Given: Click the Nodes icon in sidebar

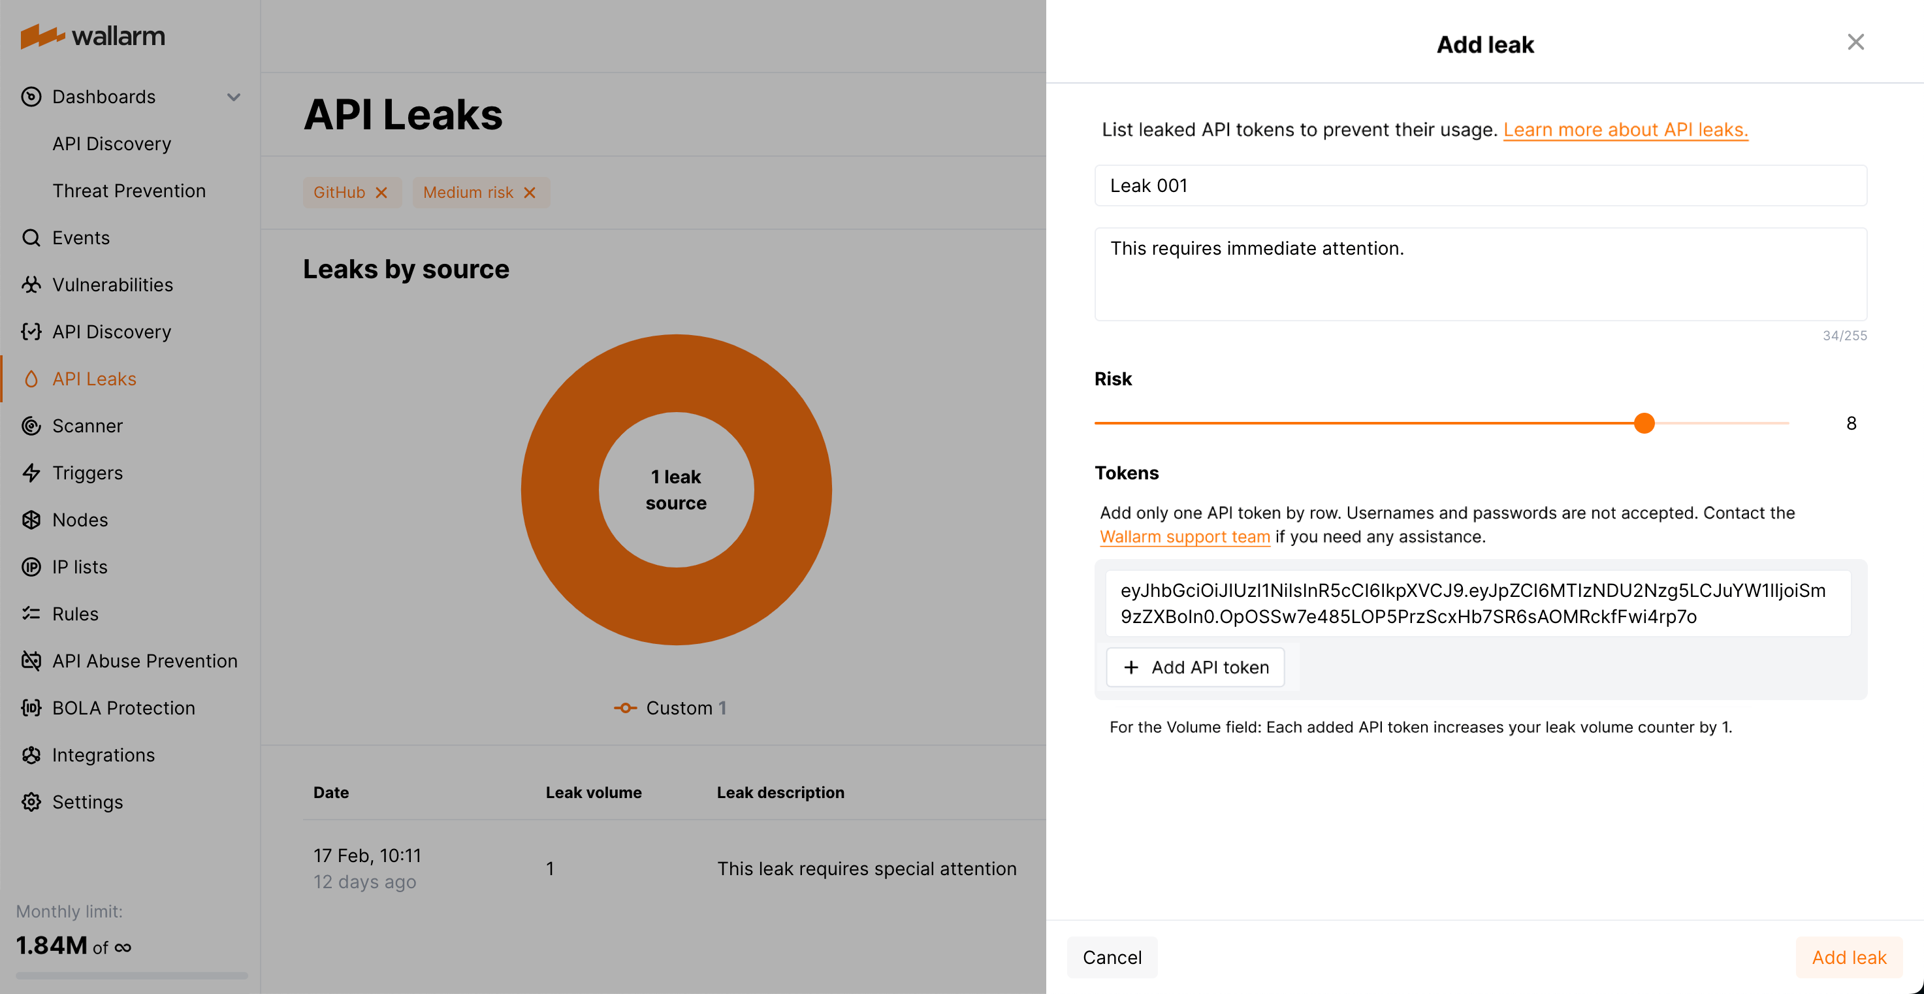Looking at the screenshot, I should (31, 519).
